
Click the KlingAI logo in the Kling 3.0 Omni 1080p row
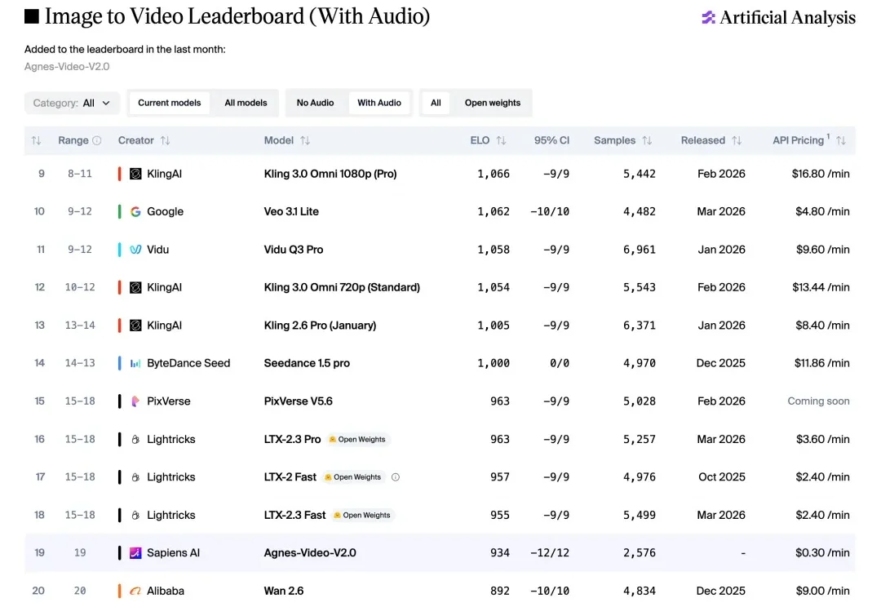(135, 174)
